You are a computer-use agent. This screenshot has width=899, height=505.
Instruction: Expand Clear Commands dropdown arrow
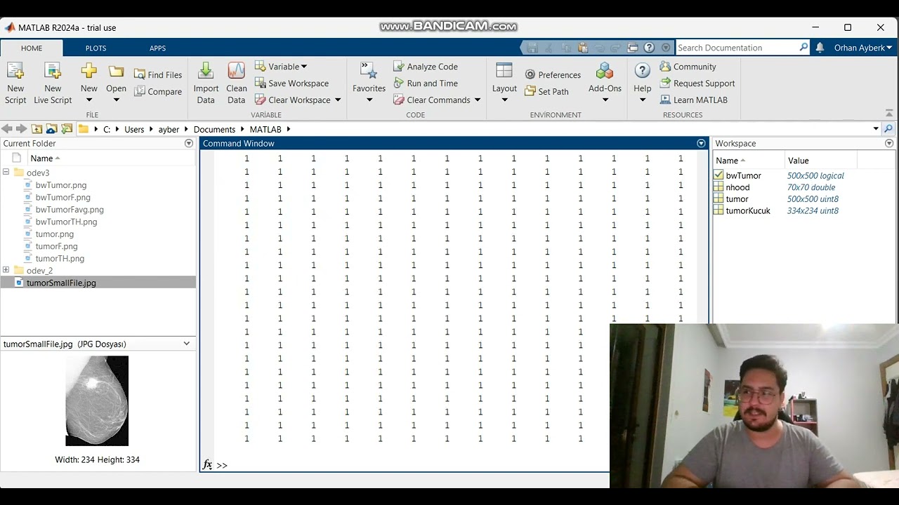click(478, 100)
